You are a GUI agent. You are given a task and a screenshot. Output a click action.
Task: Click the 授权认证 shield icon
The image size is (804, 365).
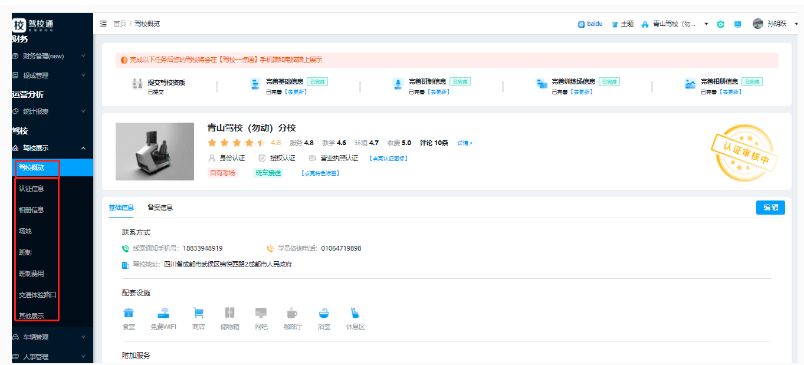click(x=262, y=158)
